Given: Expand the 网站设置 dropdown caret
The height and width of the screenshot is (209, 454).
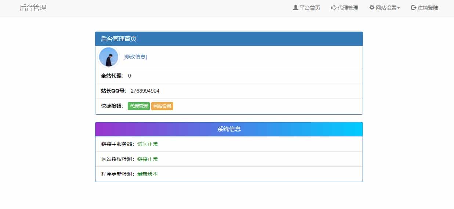Looking at the screenshot, I should point(399,8).
